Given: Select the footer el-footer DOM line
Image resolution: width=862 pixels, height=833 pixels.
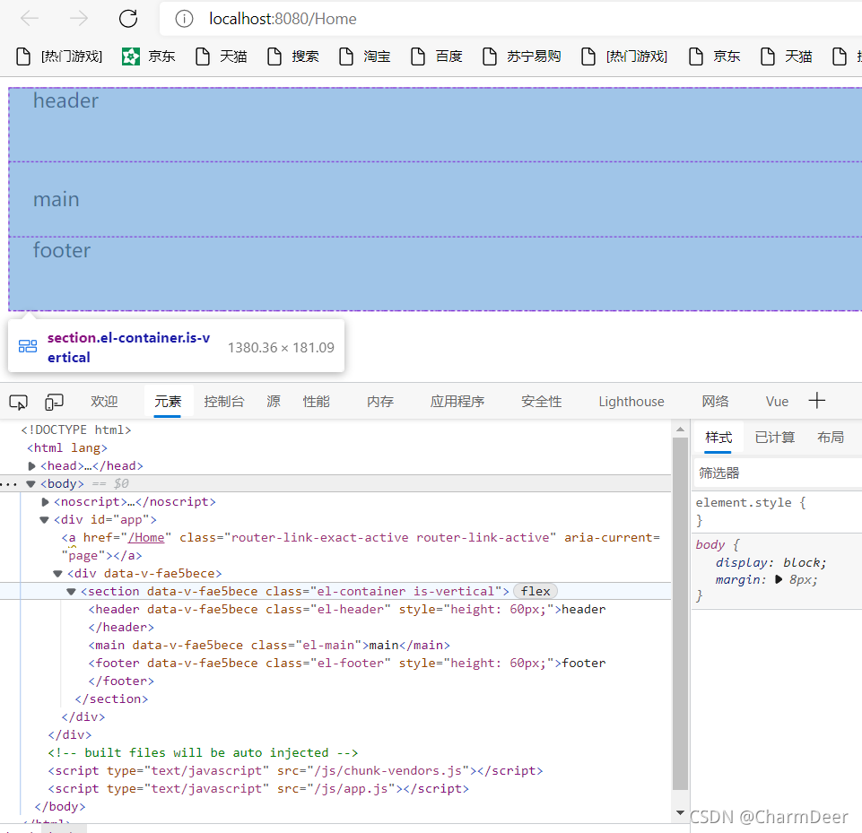Looking at the screenshot, I should pos(347,664).
